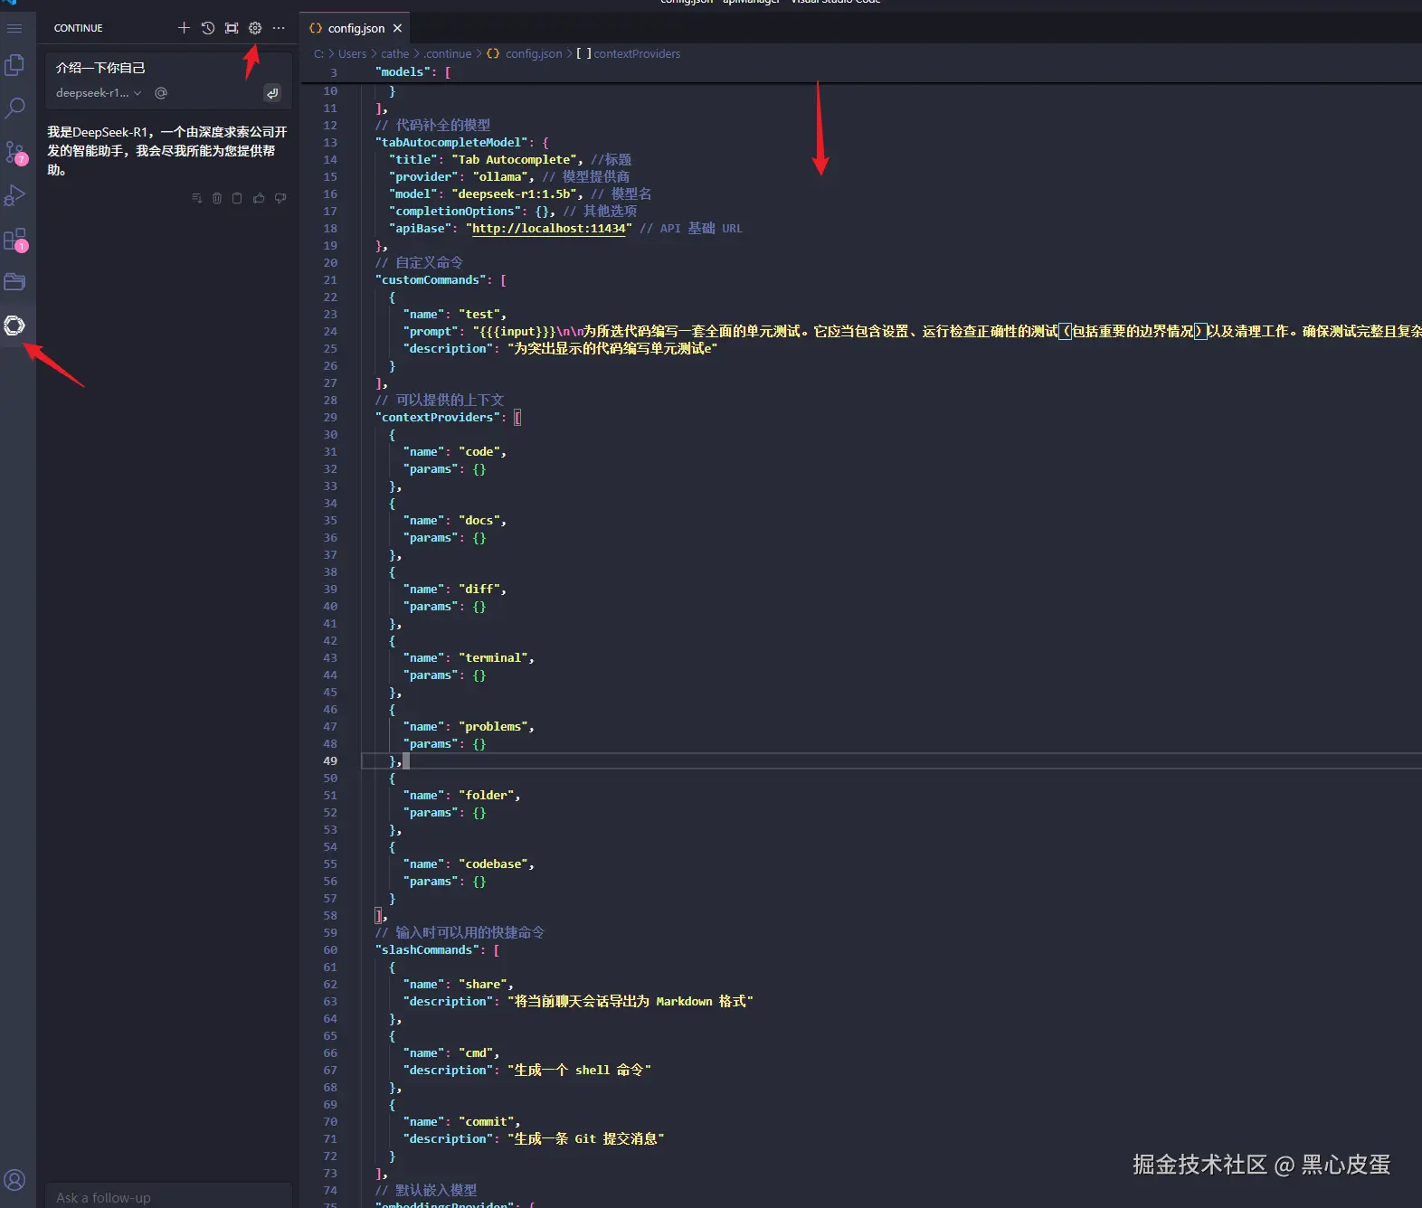The image size is (1422, 1208).
Task: Give thumbs up to the response
Action: (259, 198)
